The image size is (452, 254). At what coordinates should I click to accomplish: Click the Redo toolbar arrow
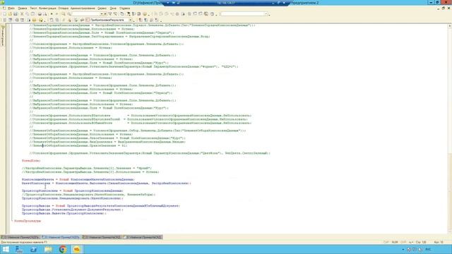(56, 14)
